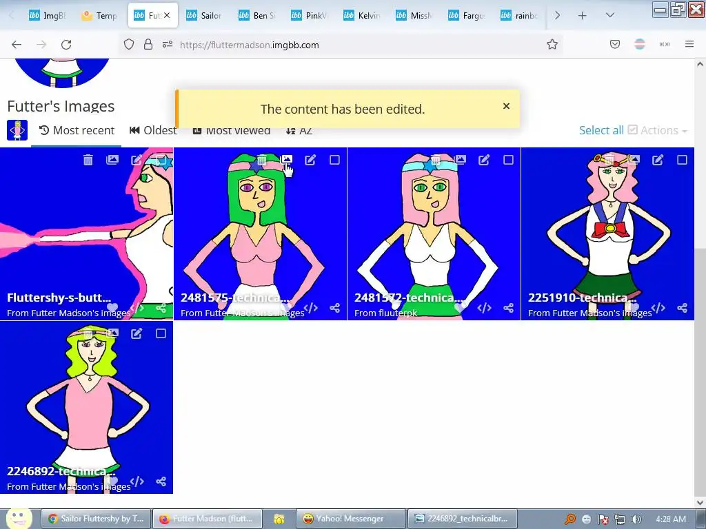Open the 2481572-technica image title

[x=408, y=298]
